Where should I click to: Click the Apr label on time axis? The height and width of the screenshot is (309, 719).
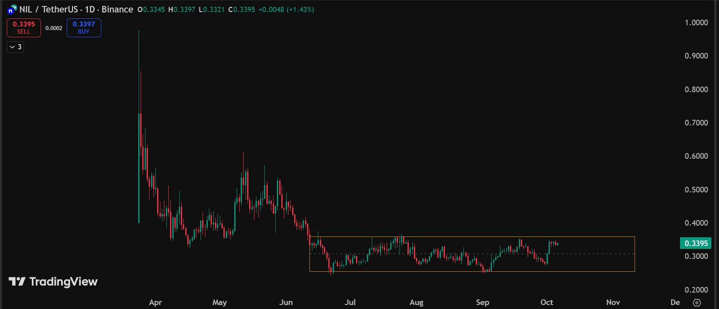tap(155, 303)
